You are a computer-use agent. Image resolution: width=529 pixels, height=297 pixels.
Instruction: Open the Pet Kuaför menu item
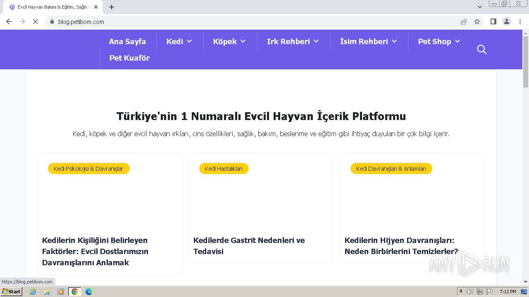[x=129, y=58]
